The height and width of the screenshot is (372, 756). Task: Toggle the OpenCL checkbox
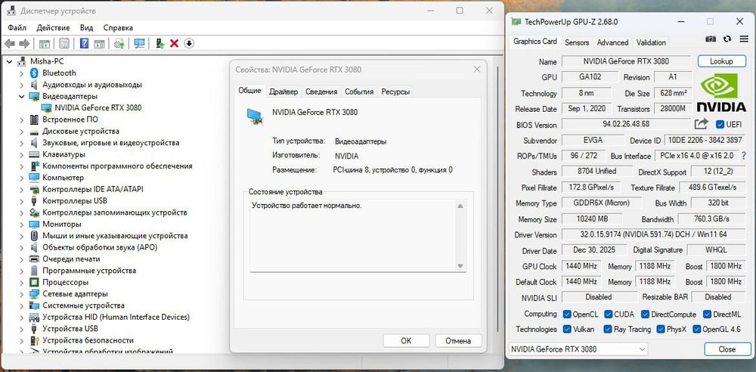click(567, 314)
